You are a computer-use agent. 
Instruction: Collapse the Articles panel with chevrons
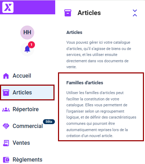pyautogui.click(x=135, y=13)
